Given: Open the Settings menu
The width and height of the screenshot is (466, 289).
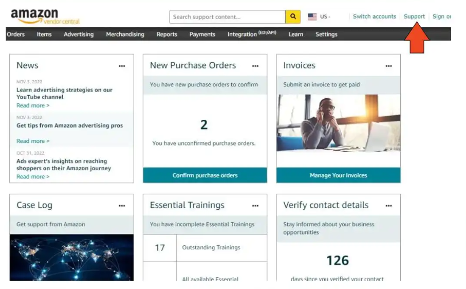Looking at the screenshot, I should click(326, 34).
